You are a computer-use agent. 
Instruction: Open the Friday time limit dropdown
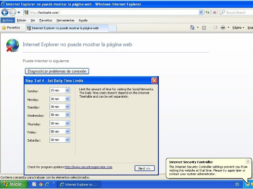tap(67, 131)
